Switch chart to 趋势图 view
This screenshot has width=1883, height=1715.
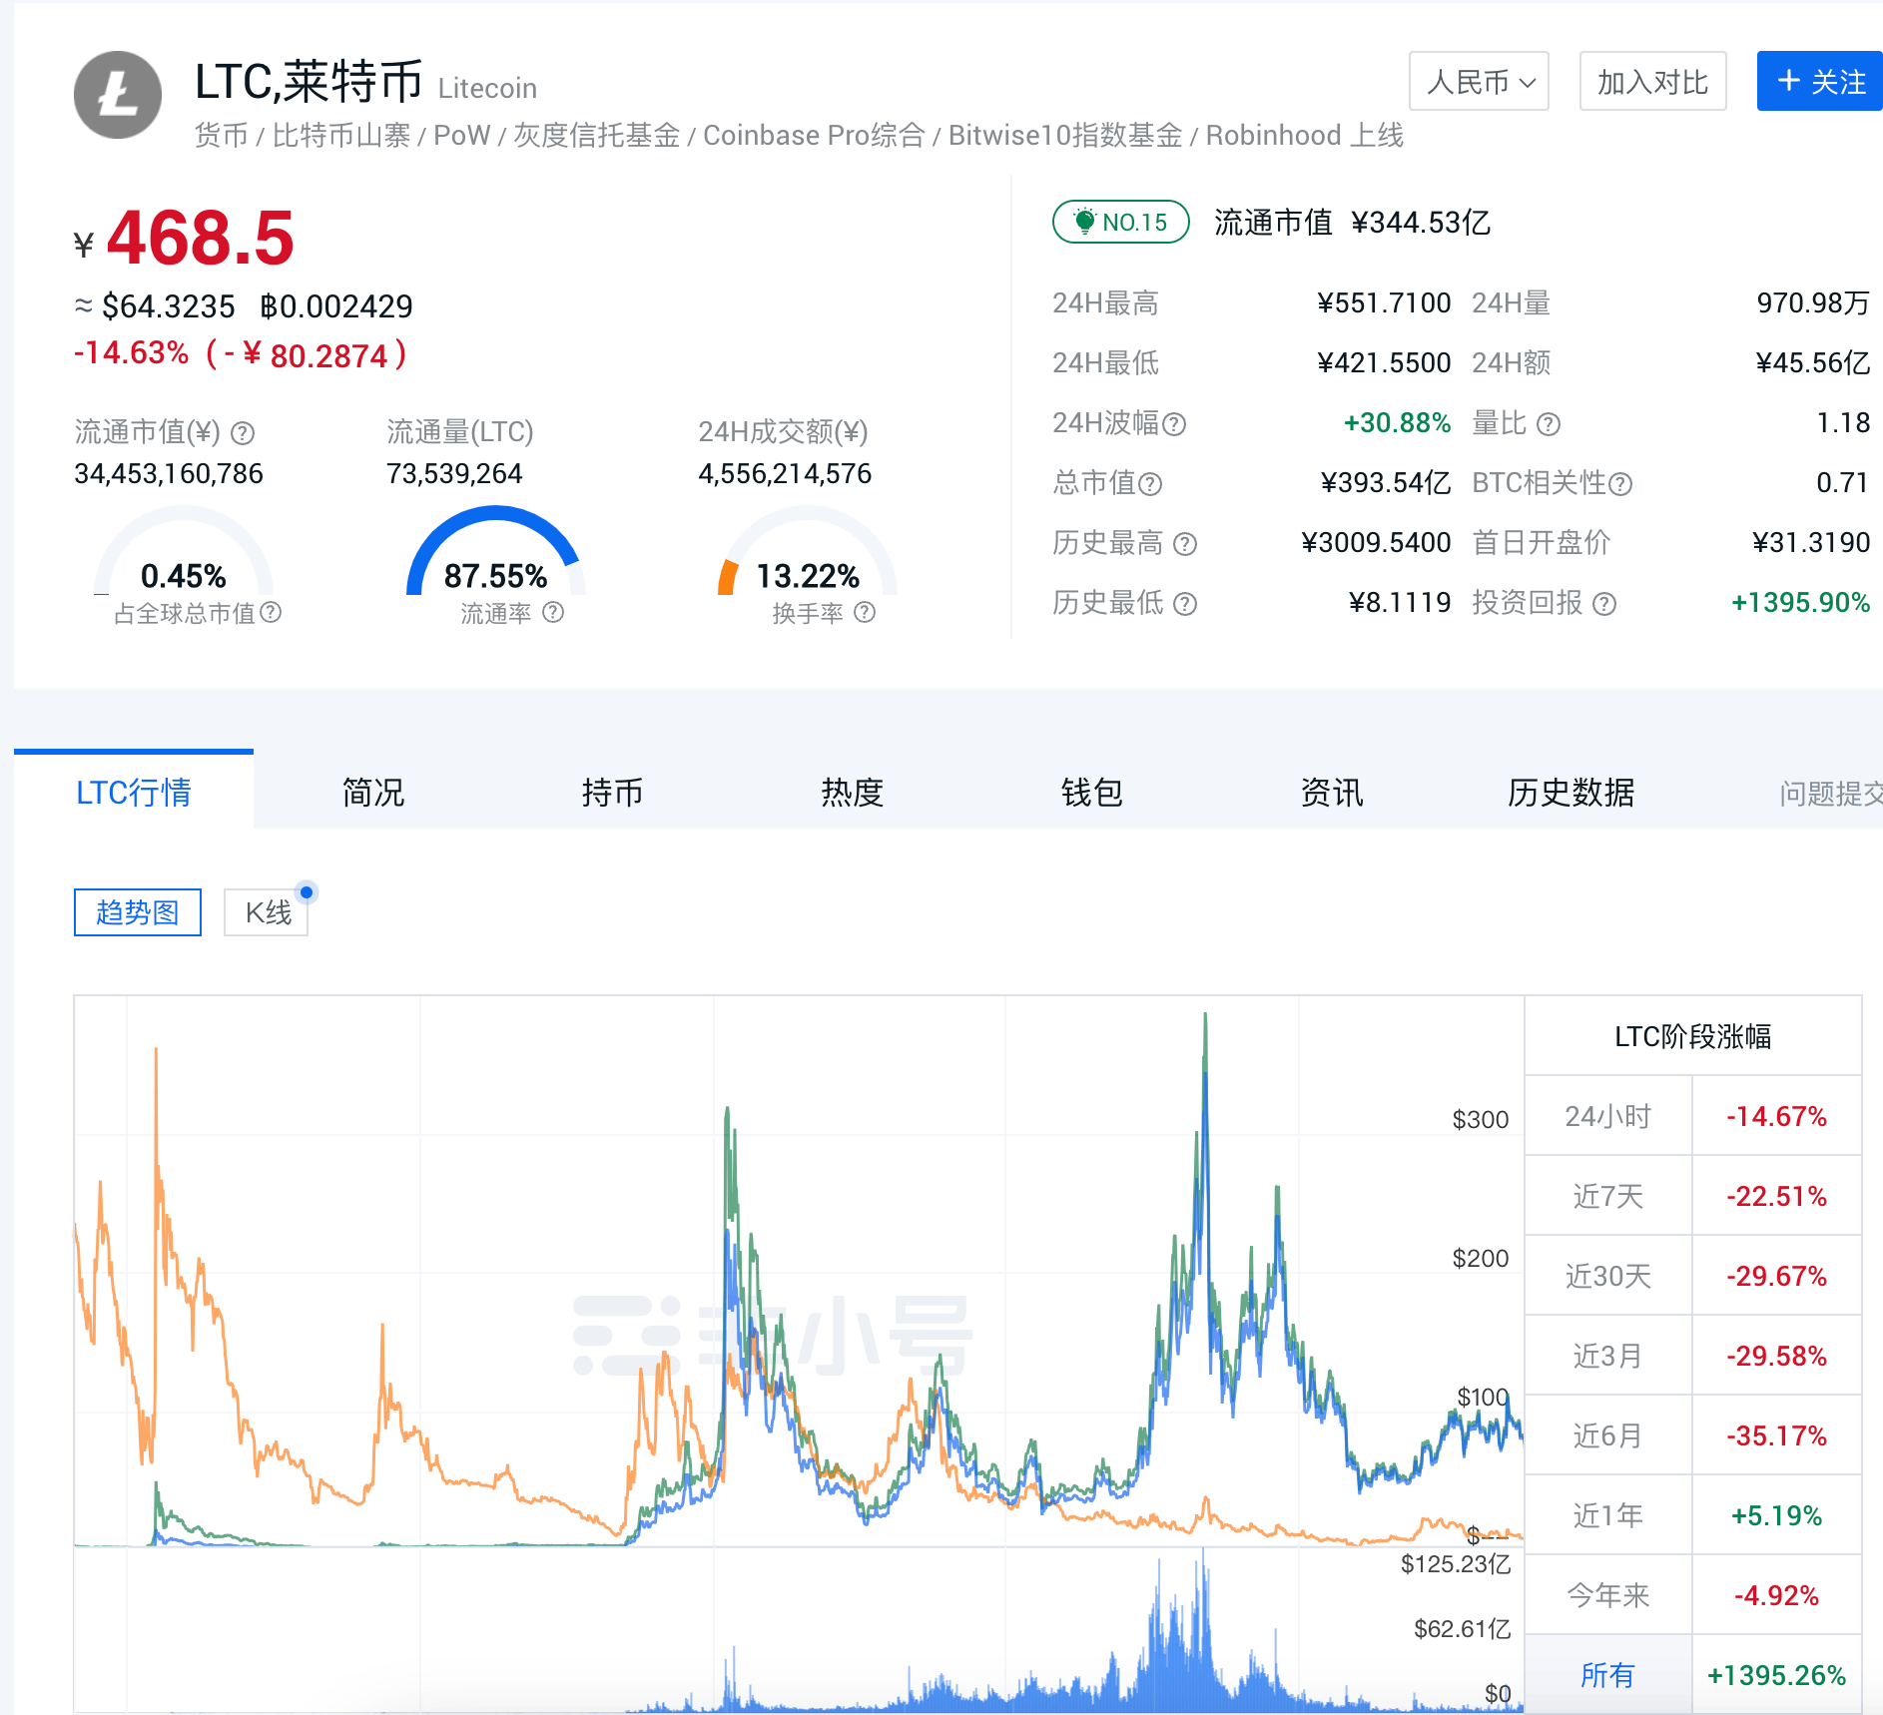[138, 912]
